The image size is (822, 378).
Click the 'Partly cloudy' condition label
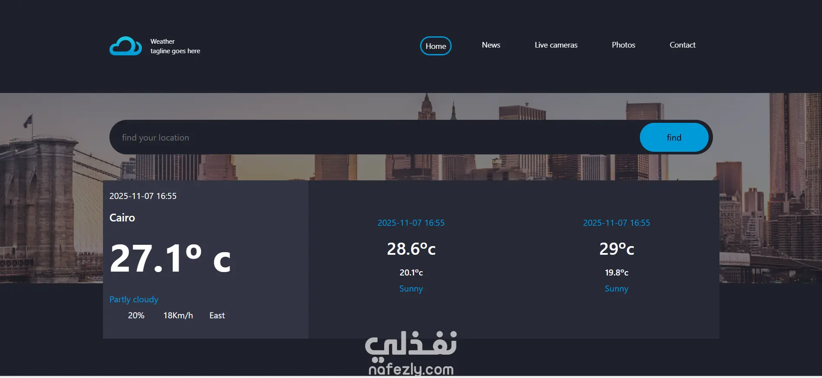[134, 299]
